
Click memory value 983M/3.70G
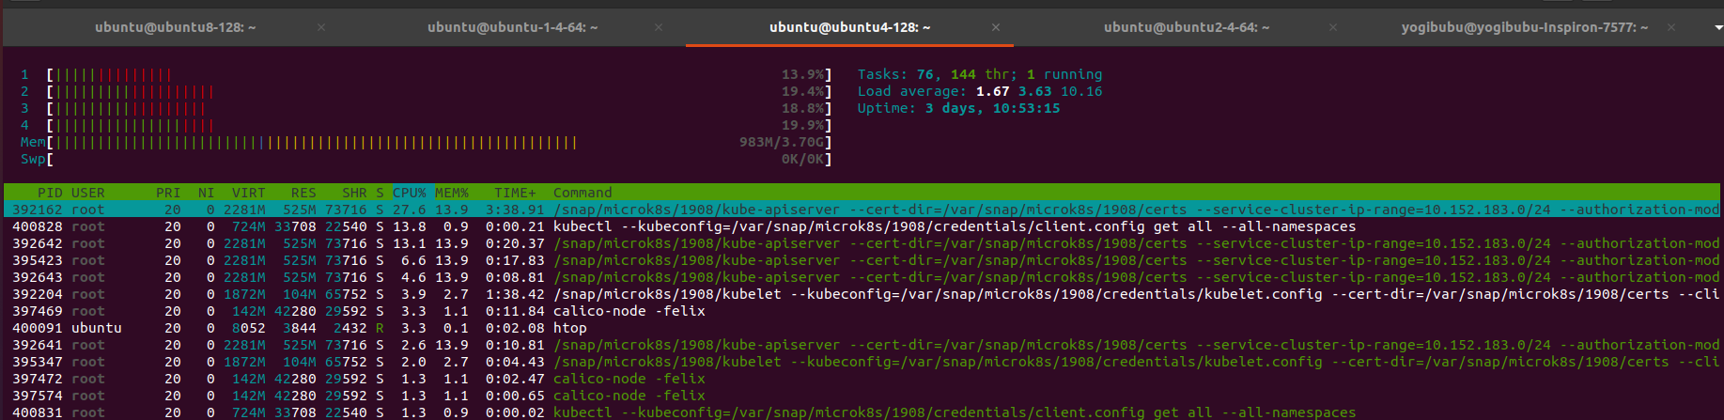[x=782, y=142]
